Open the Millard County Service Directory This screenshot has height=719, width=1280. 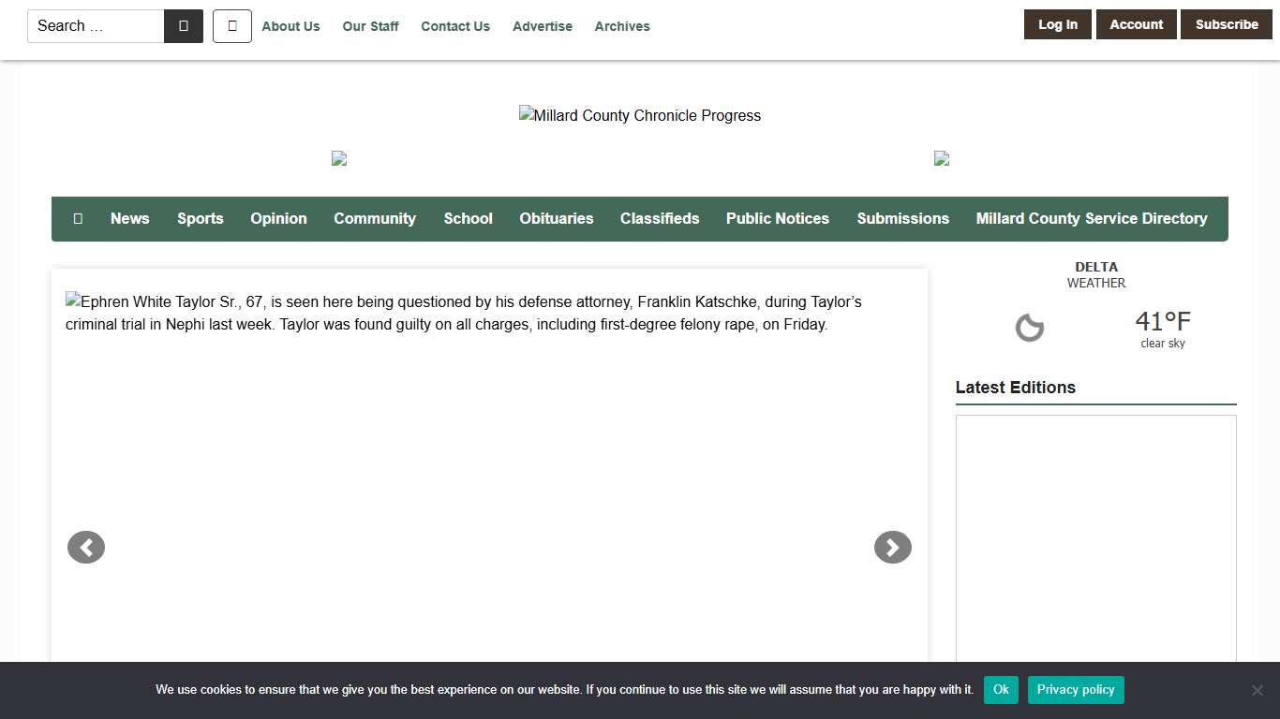[1091, 218]
